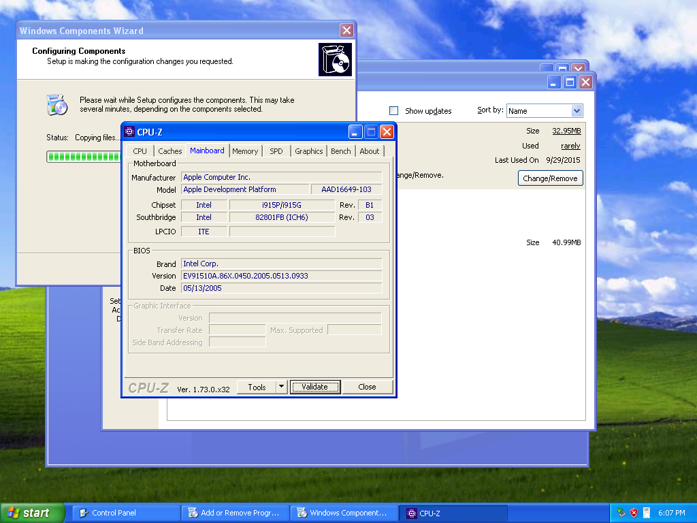Click the BIOS date 05/13/2005
The height and width of the screenshot is (523, 697).
click(281, 288)
